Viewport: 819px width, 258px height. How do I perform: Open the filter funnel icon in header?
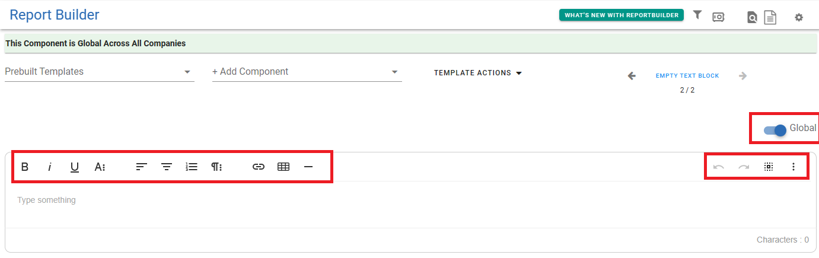[697, 15]
